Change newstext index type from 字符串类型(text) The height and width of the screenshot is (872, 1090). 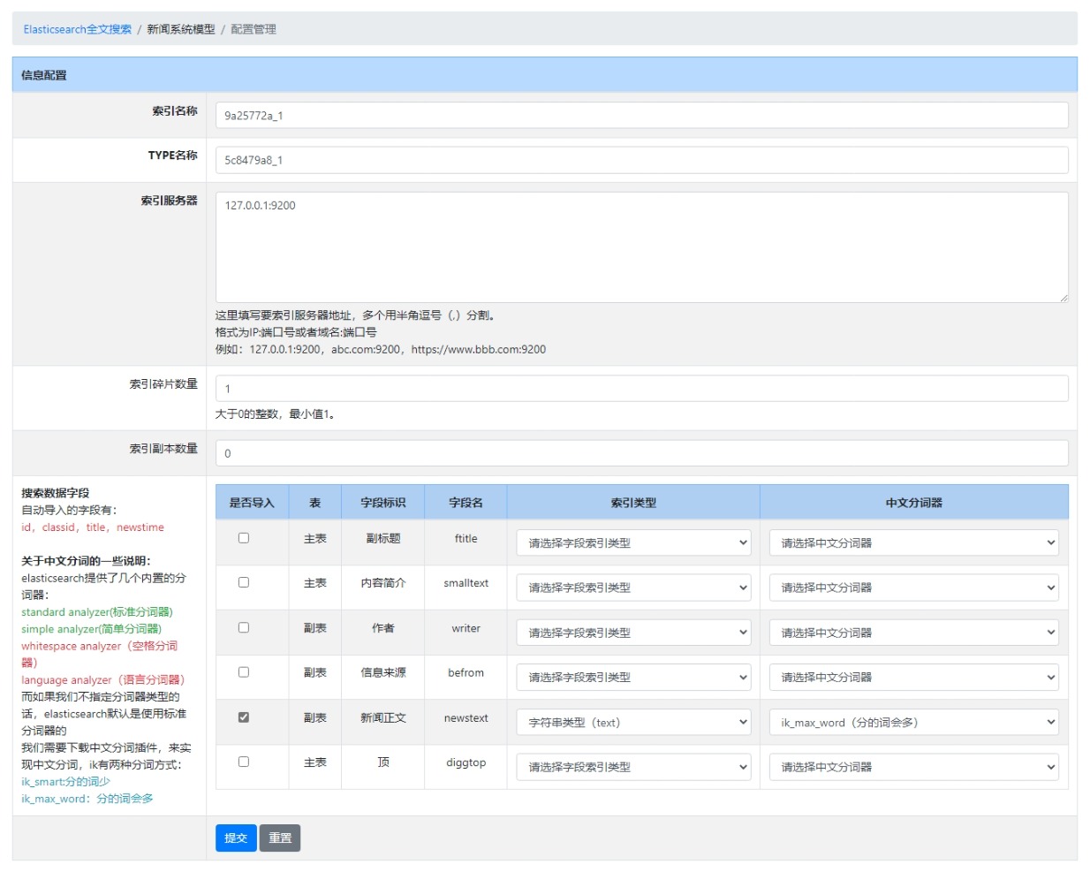click(x=633, y=723)
